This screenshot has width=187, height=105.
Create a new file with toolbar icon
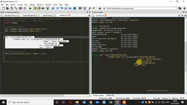[x=3, y=8]
